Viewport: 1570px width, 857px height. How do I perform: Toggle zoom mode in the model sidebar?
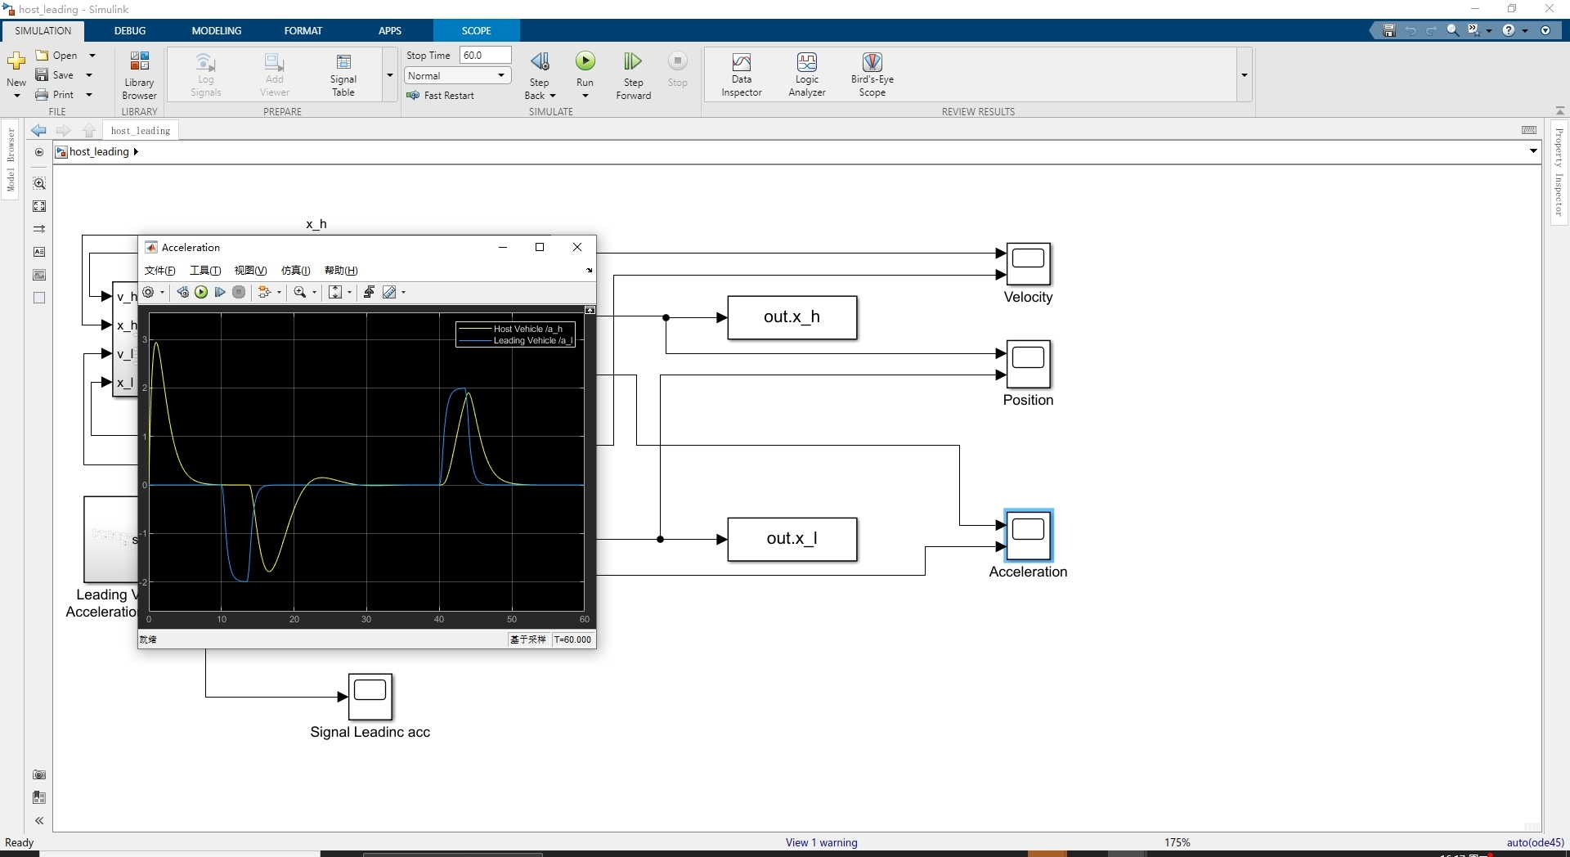click(x=38, y=183)
